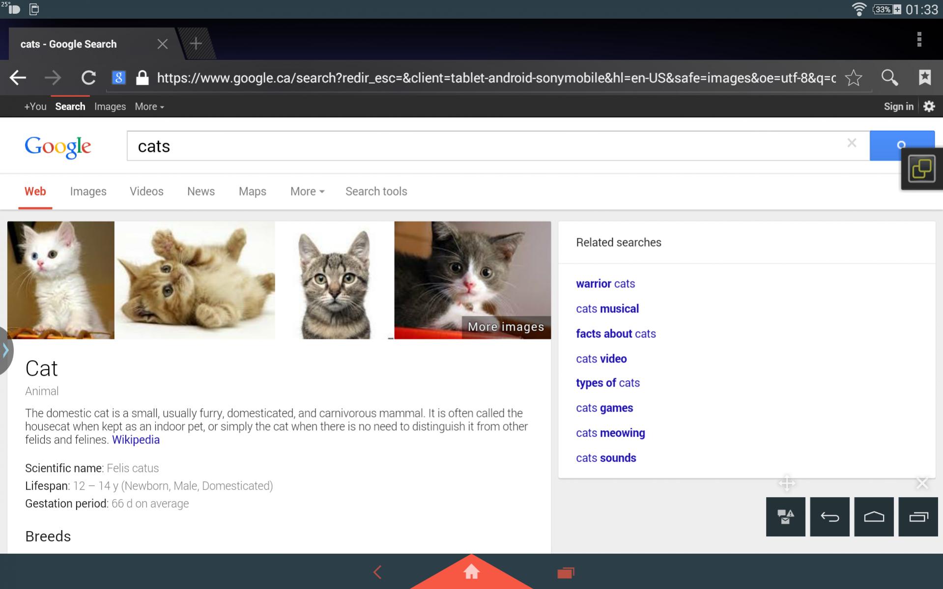Tap the floating panel shapes icon

tap(786, 517)
